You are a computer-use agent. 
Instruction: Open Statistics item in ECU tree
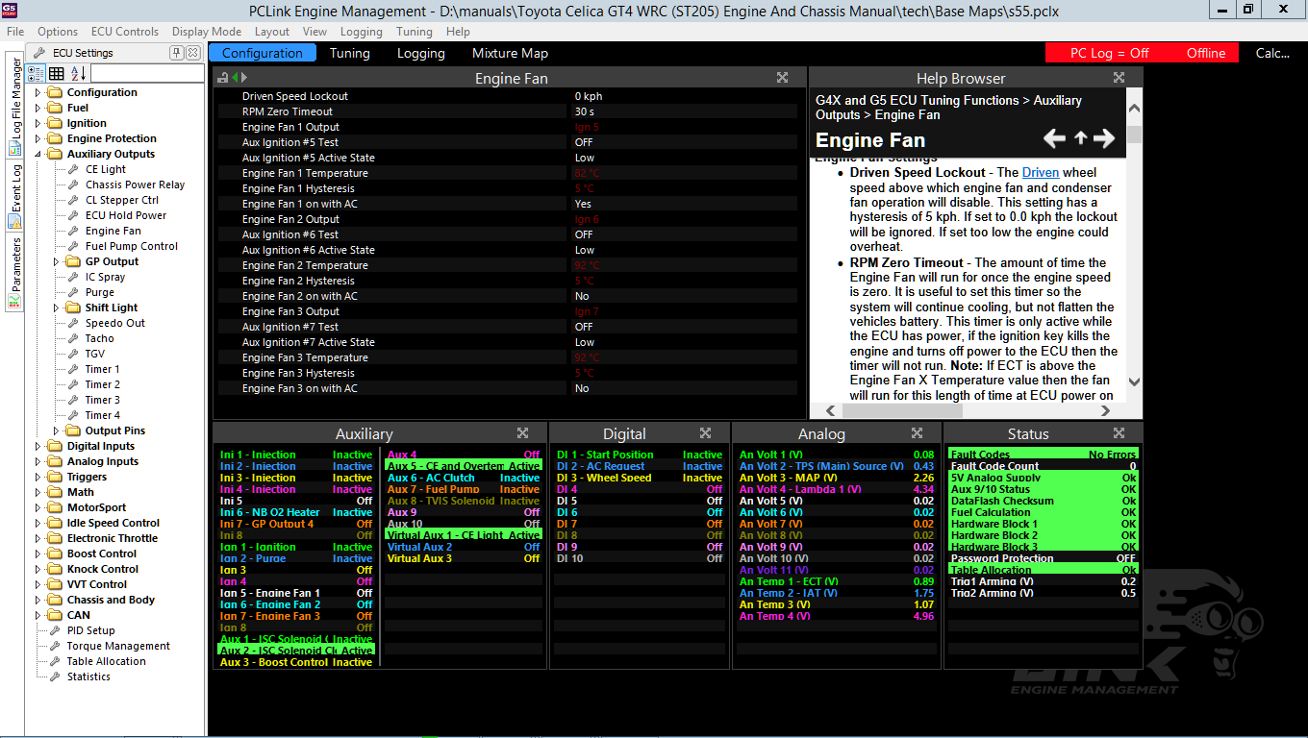point(88,676)
